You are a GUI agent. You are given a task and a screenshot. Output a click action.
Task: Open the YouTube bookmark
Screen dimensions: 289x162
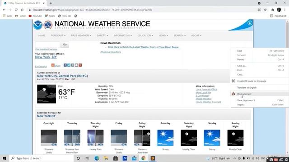point(35,16)
